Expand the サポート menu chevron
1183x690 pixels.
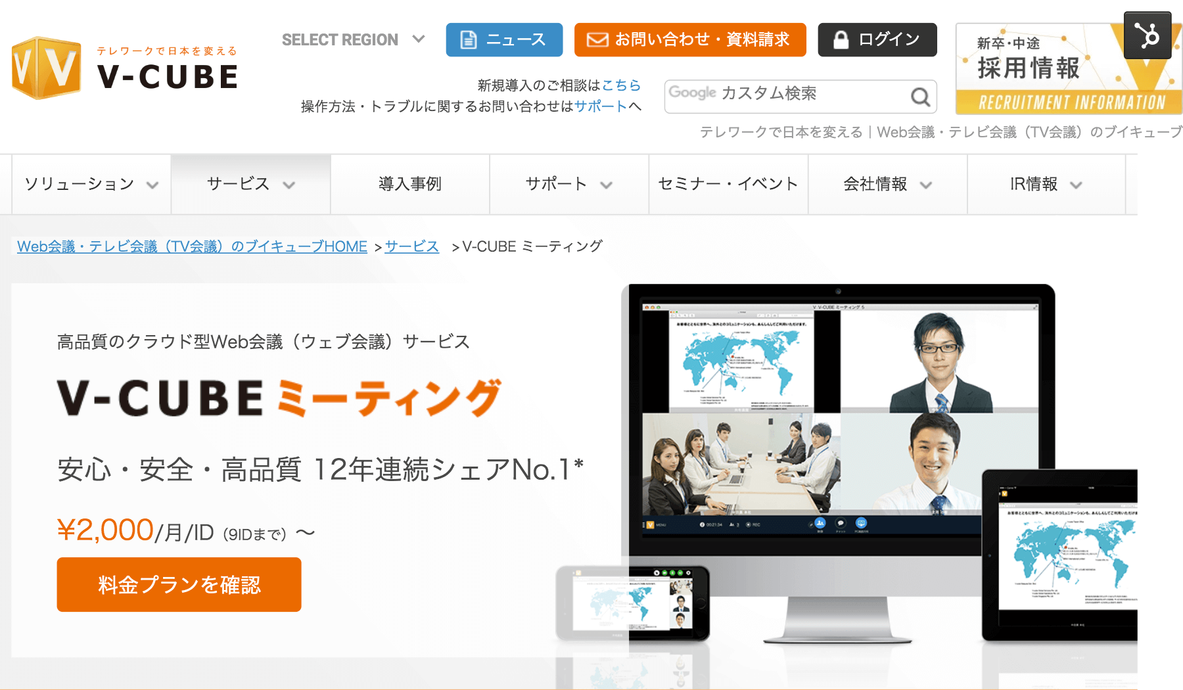(606, 185)
